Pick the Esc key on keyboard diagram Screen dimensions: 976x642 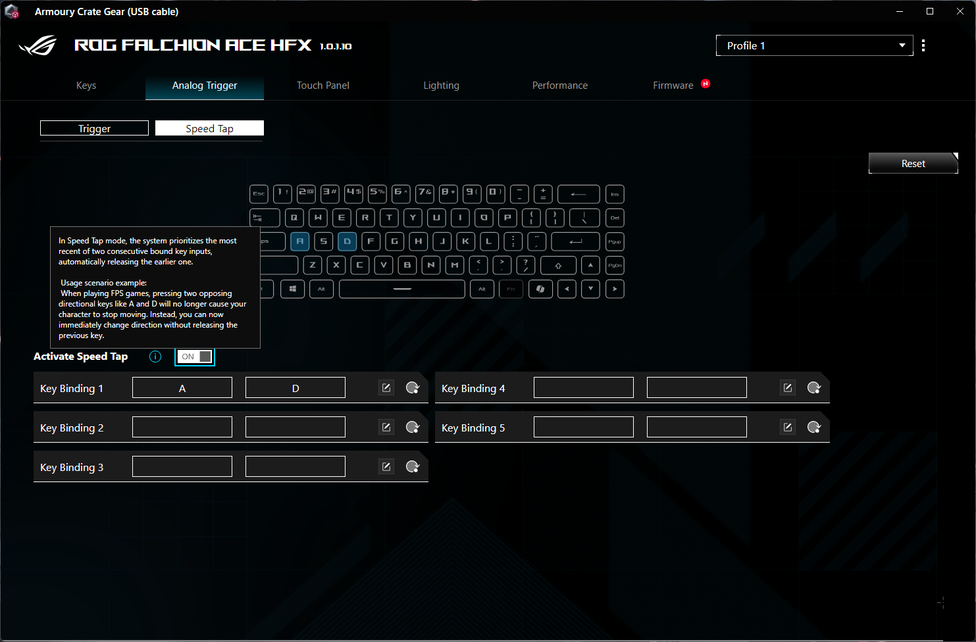click(x=259, y=194)
